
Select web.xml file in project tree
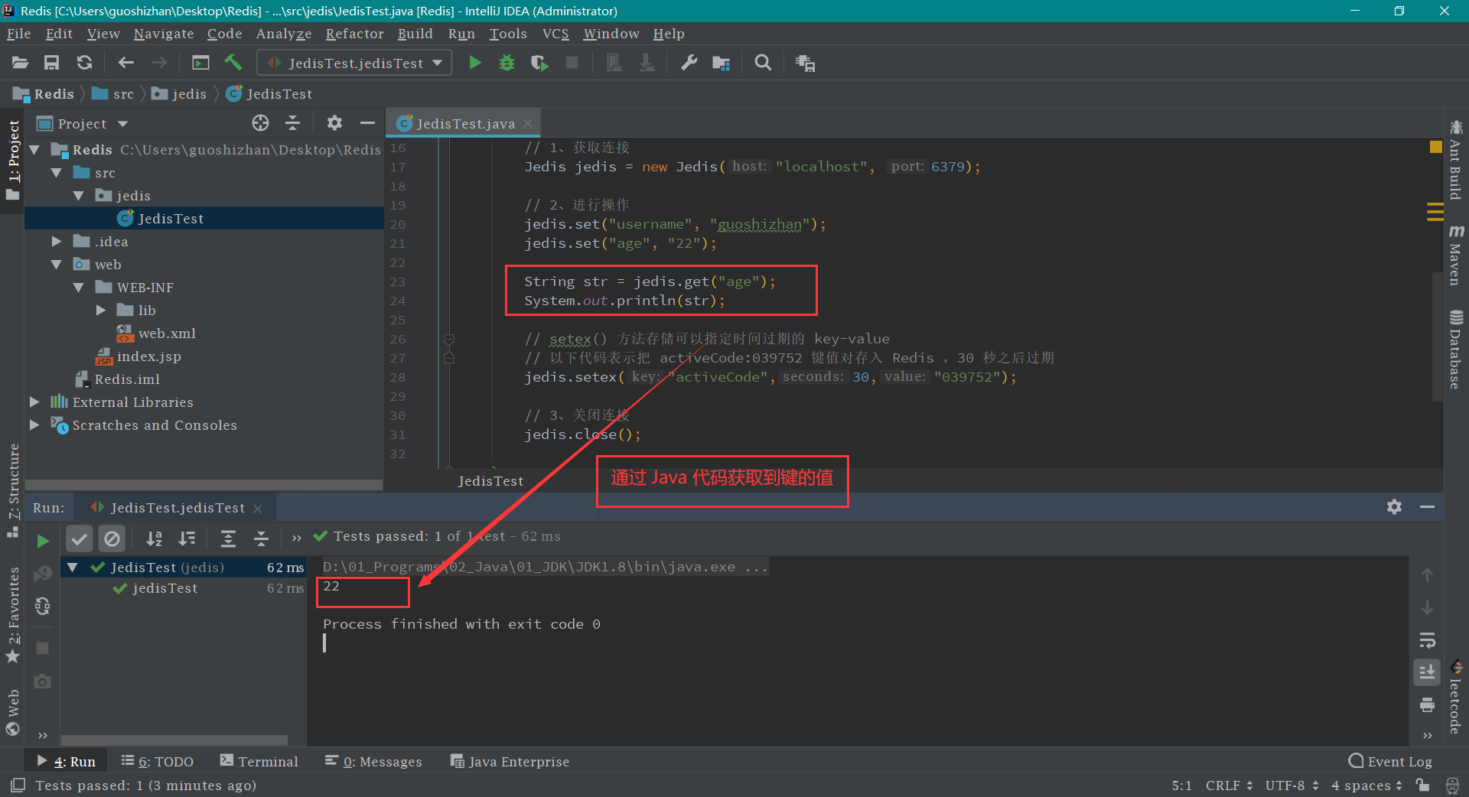[x=167, y=333]
